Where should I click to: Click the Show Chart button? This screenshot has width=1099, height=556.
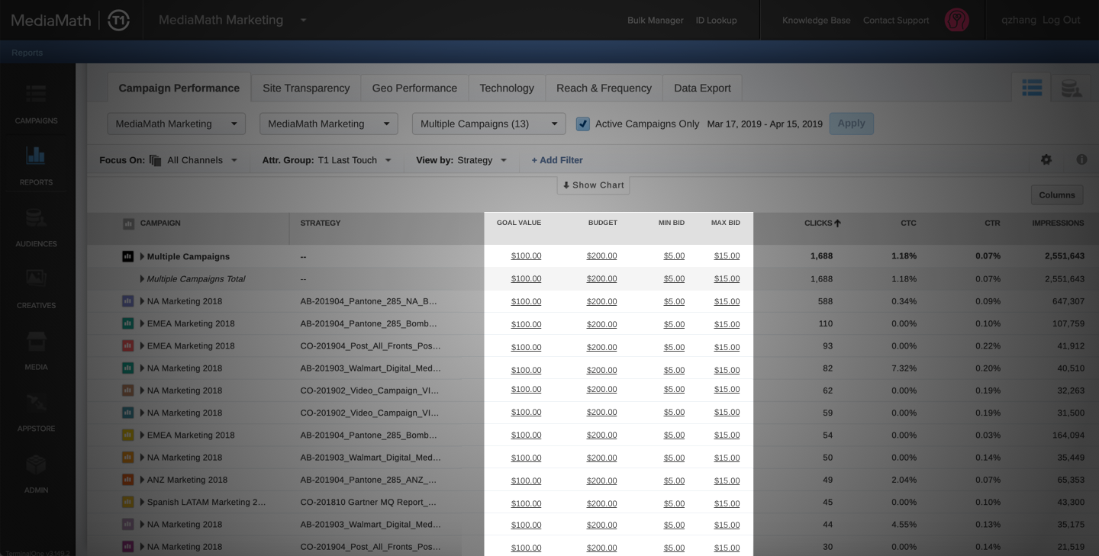(593, 185)
